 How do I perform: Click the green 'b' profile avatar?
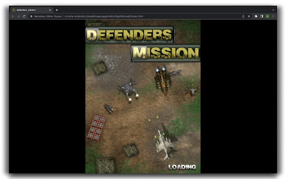[x=267, y=16]
